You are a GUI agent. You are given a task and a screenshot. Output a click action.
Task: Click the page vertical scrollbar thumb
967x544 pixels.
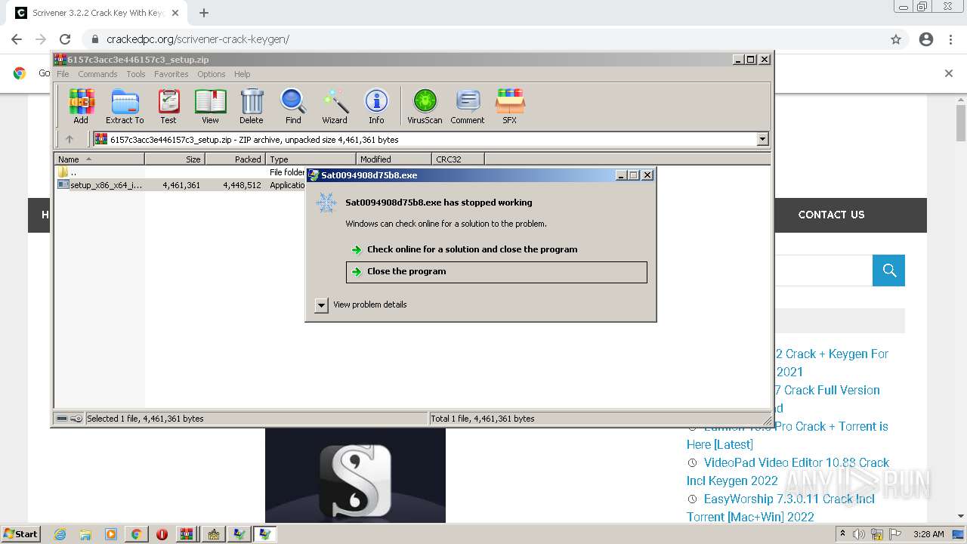coord(961,123)
